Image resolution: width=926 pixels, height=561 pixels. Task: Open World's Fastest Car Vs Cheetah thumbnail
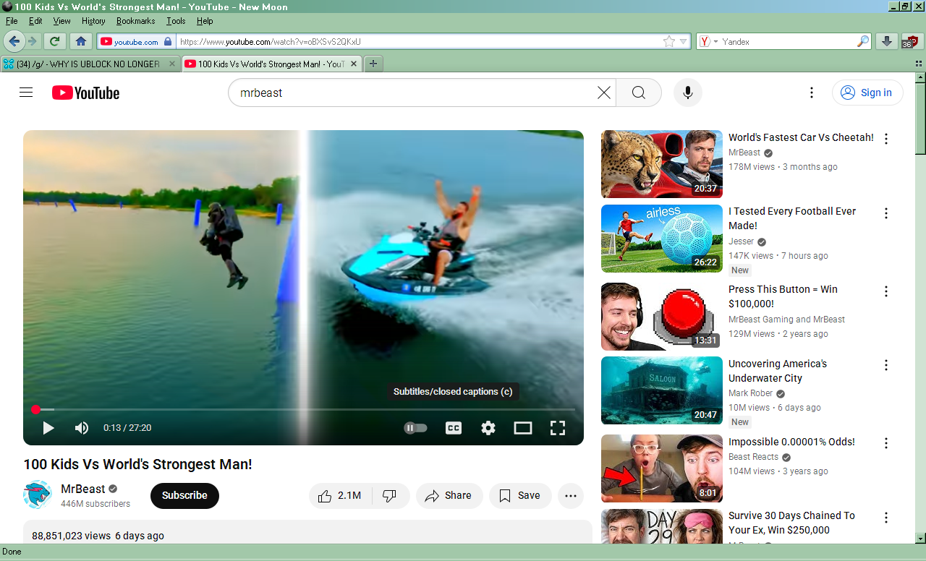pos(662,164)
